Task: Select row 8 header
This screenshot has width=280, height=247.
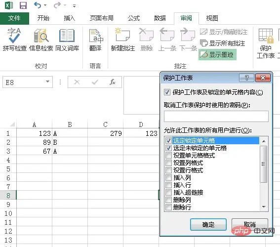Action: (8, 196)
